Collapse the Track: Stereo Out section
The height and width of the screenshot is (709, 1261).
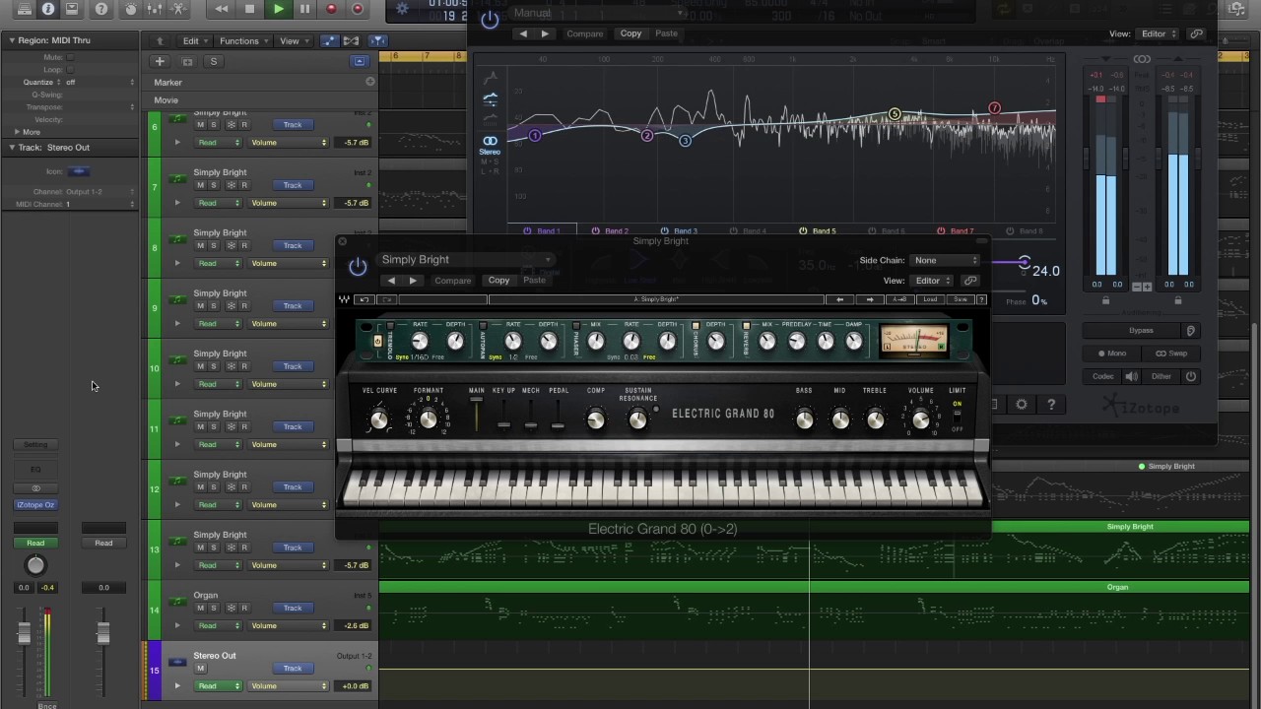click(x=12, y=148)
